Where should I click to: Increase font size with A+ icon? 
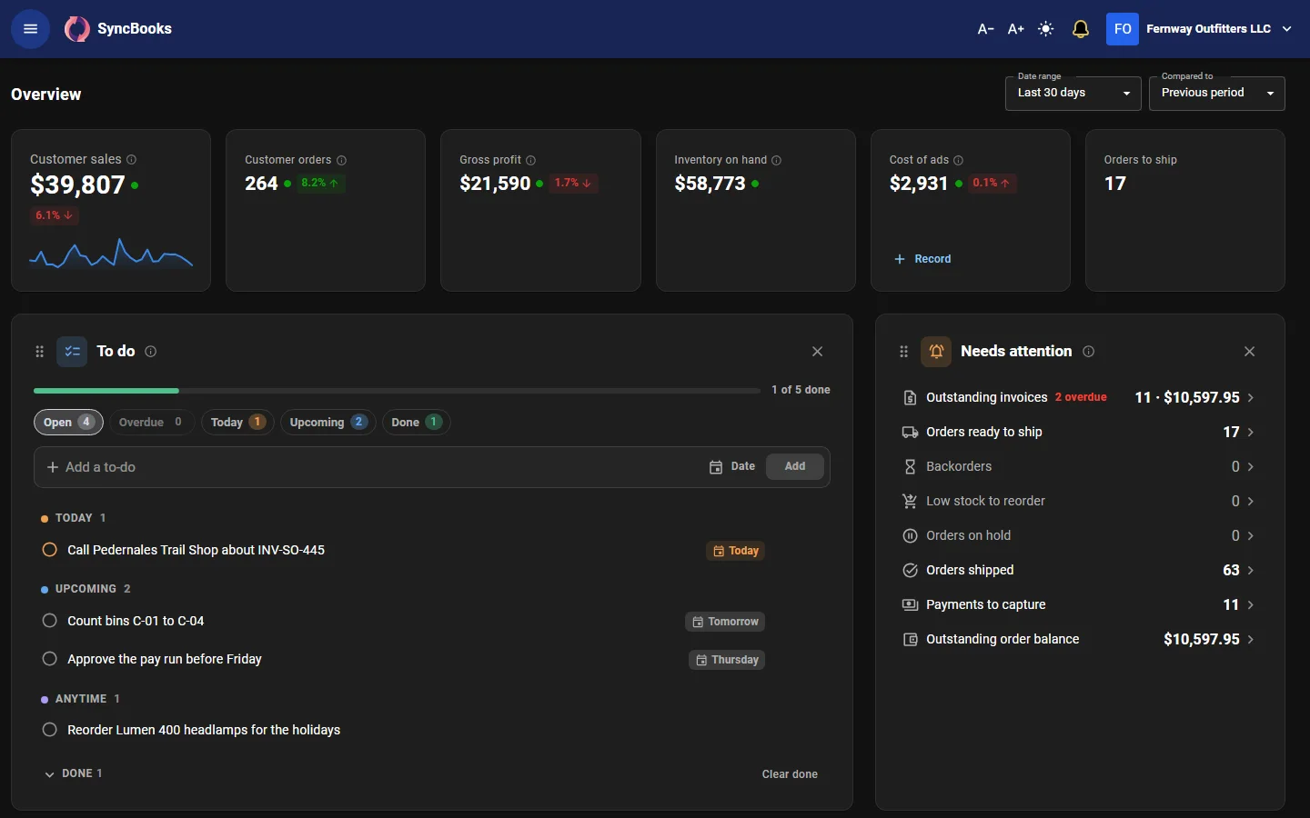(x=1016, y=29)
